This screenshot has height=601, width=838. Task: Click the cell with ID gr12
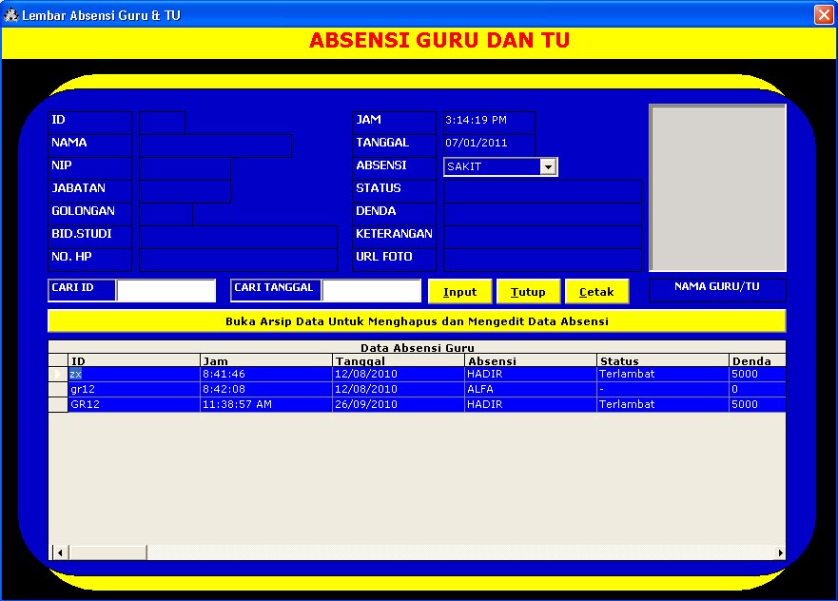tap(134, 389)
